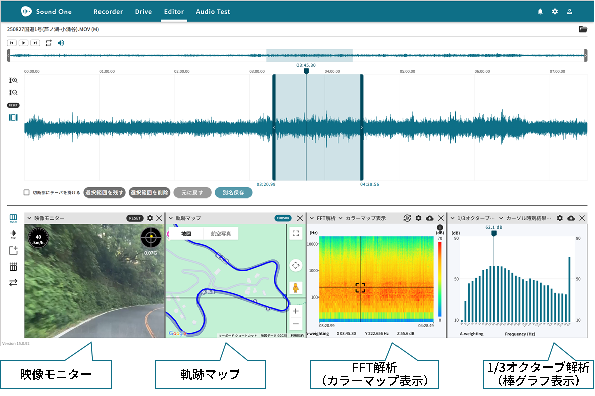Close the FFT解析 panel
Image resolution: width=595 pixels, height=396 pixels.
(441, 218)
